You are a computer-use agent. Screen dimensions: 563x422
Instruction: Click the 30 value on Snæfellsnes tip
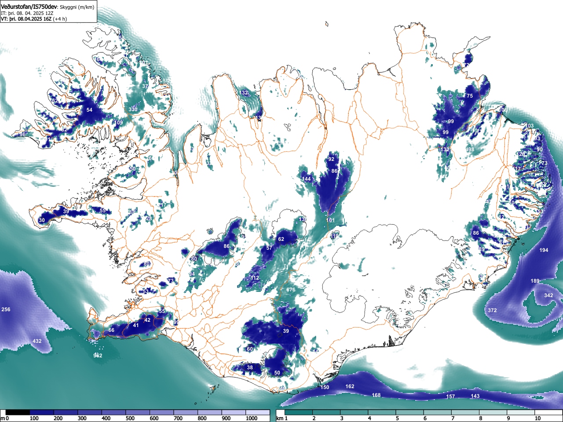(42, 220)
